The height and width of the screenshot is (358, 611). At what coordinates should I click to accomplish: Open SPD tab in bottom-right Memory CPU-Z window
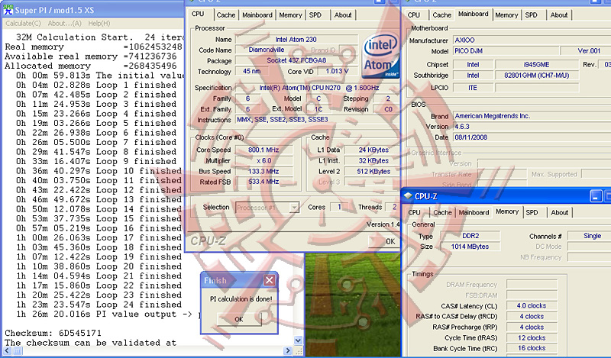pos(532,213)
